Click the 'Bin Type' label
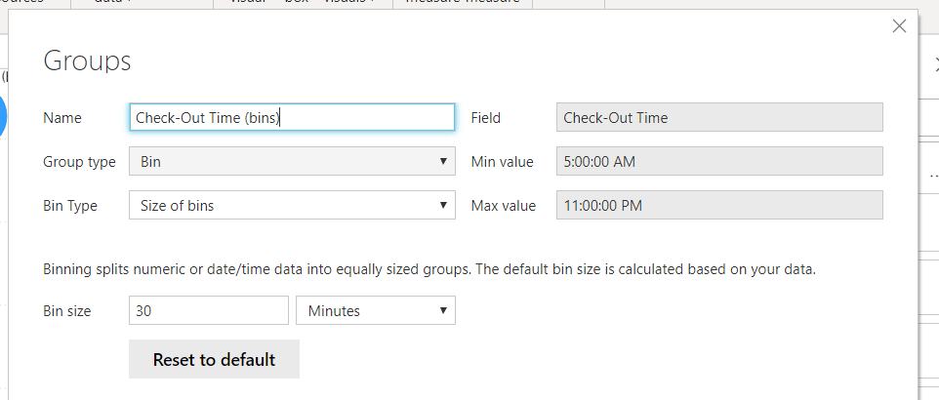939x400 pixels. (x=70, y=206)
